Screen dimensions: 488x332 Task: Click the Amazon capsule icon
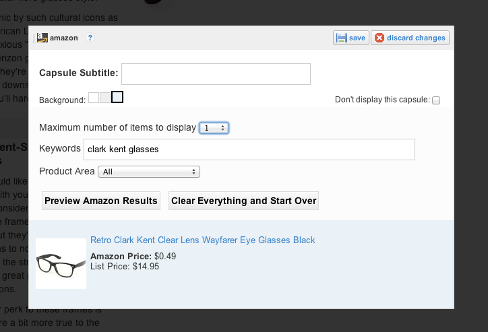point(42,38)
